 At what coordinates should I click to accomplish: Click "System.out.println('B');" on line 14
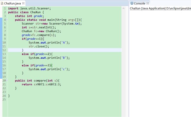(x=49, y=58)
